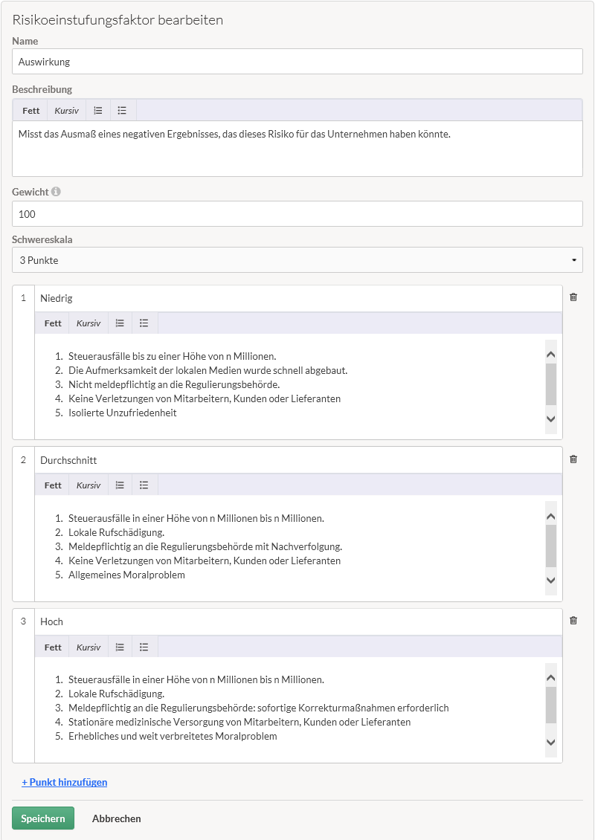The width and height of the screenshot is (595, 840).
Task: Open the Schwereskala dropdown showing 3 Punkte
Action: [297, 260]
